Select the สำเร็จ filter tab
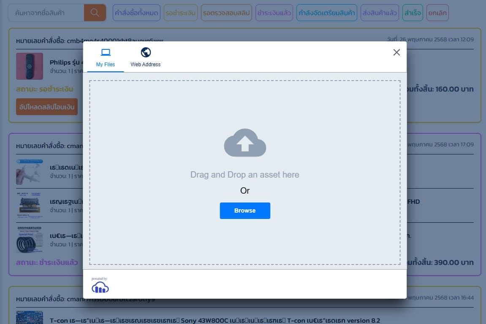 [x=413, y=13]
